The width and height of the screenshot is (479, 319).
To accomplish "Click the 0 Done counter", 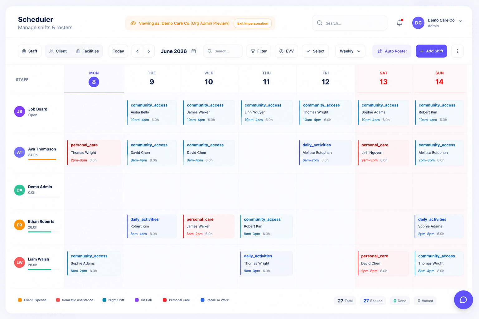I will tap(400, 301).
